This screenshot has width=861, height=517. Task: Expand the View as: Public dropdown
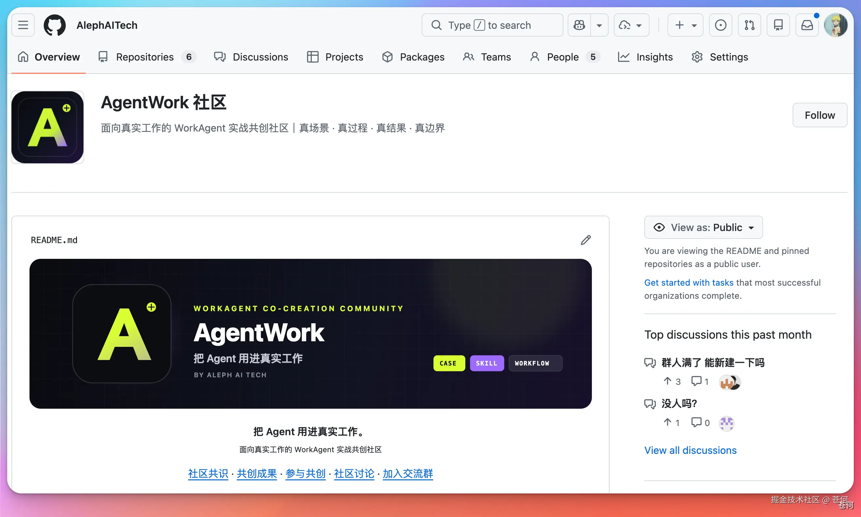pos(703,227)
